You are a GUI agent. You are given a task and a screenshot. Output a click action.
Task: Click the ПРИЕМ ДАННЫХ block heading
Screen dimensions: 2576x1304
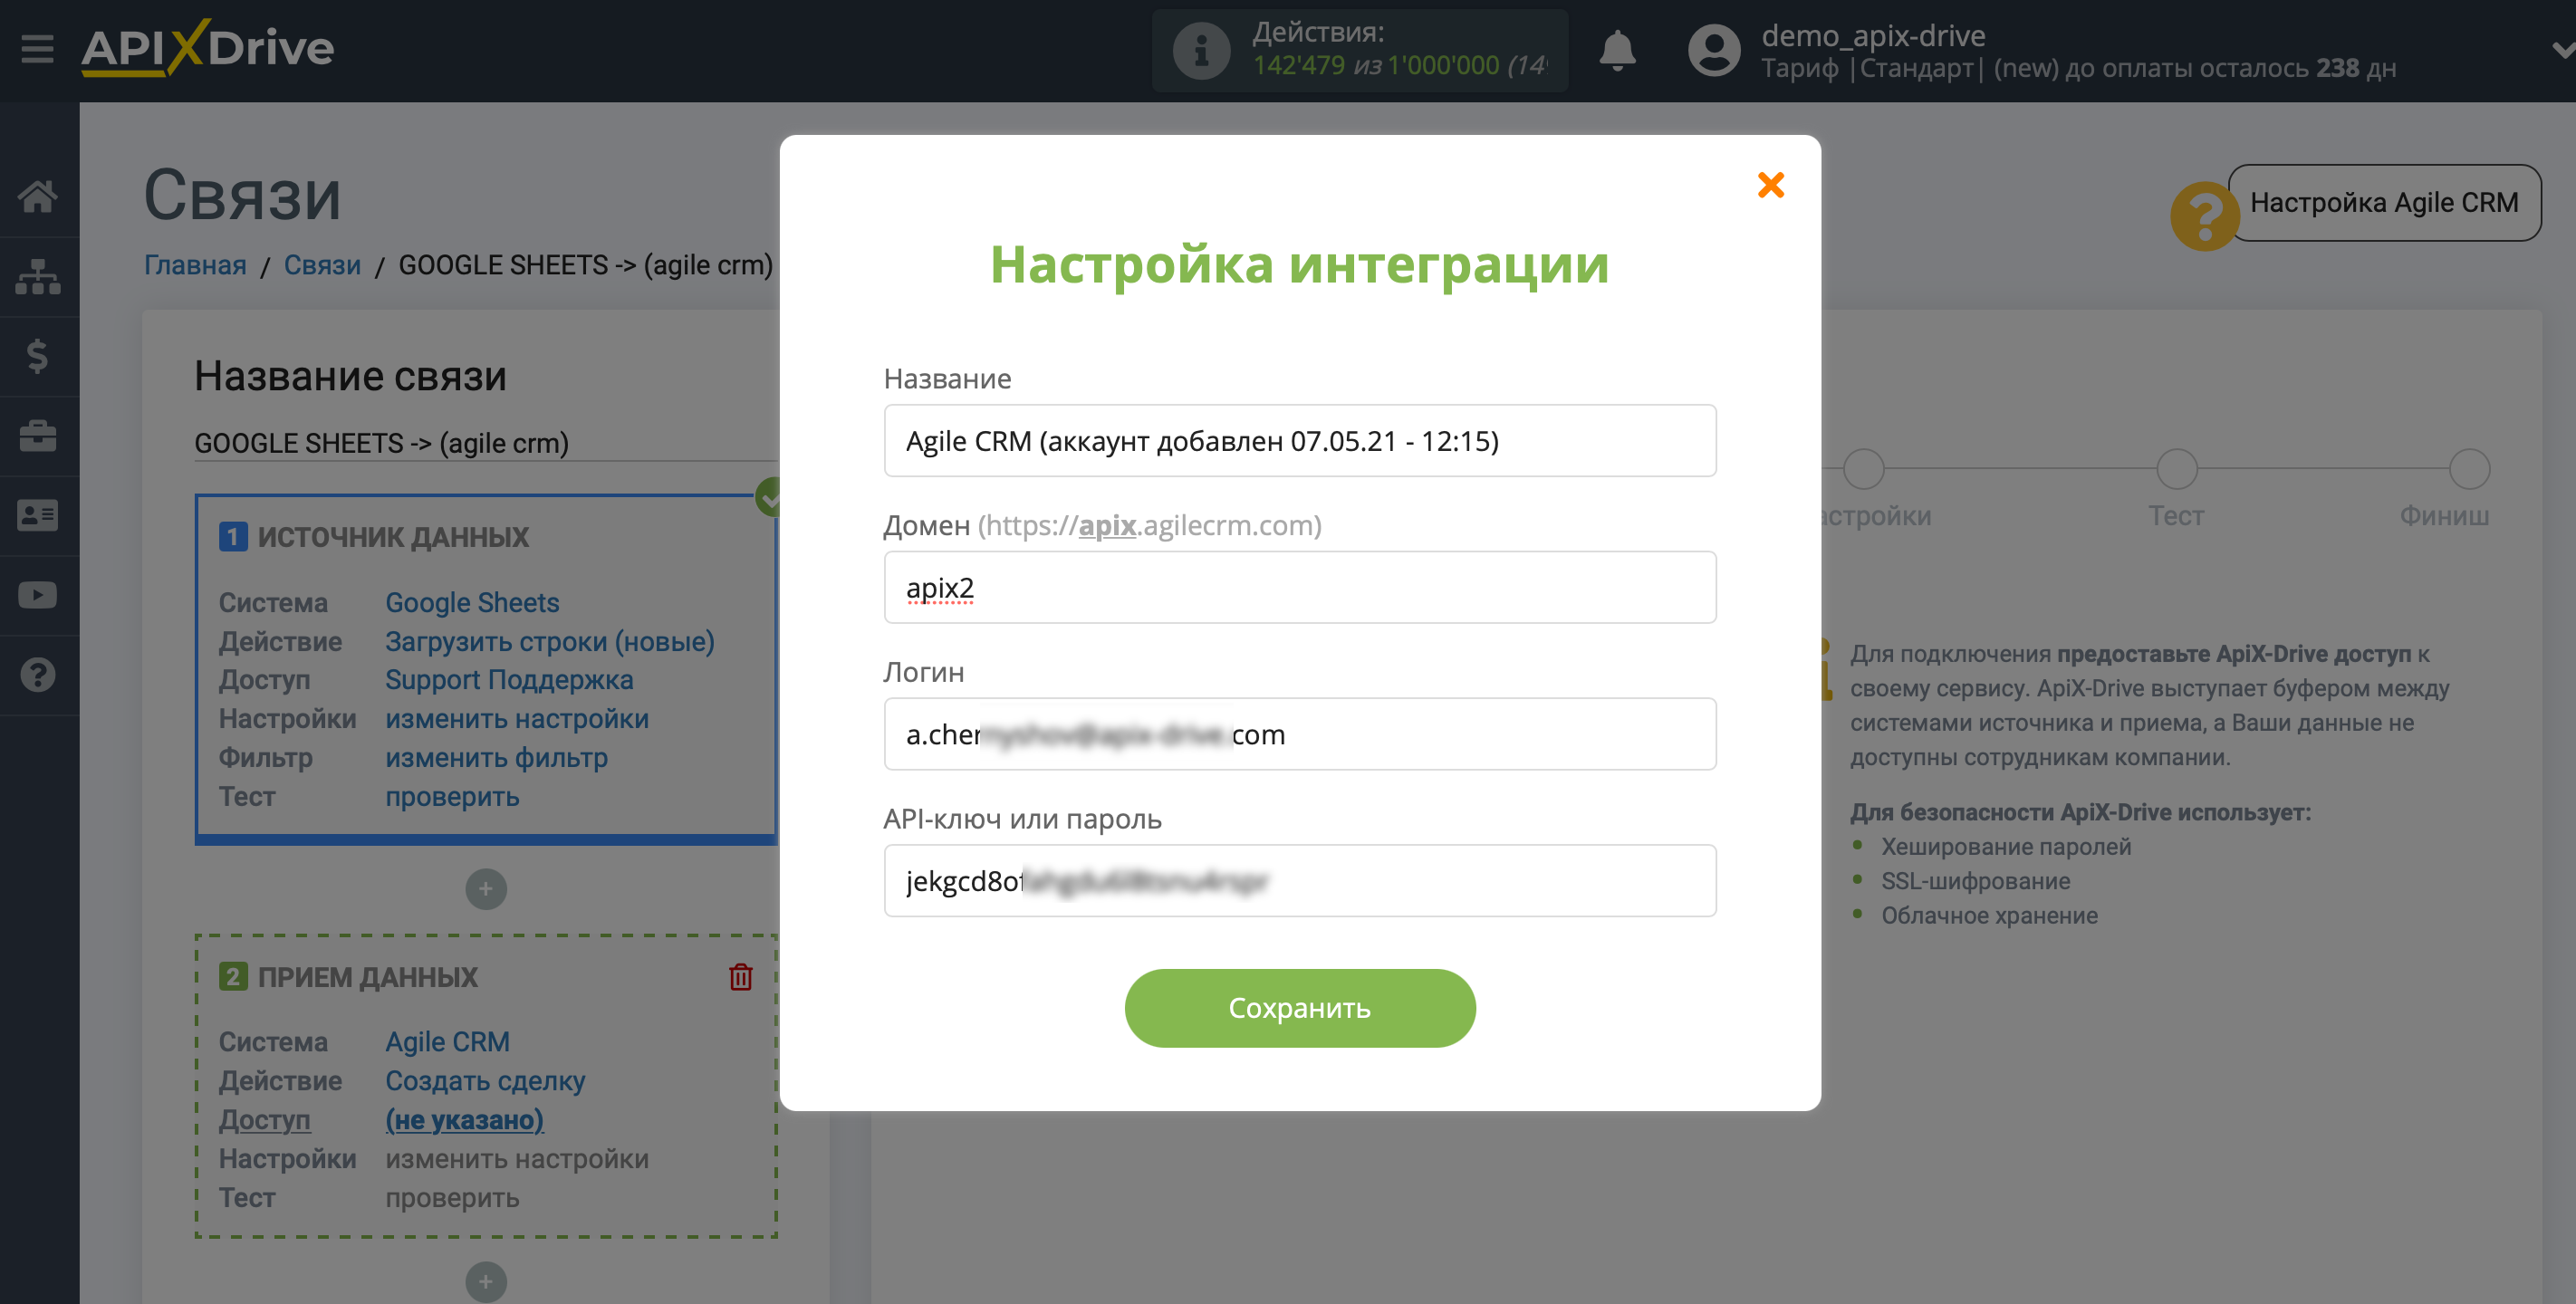(x=367, y=977)
